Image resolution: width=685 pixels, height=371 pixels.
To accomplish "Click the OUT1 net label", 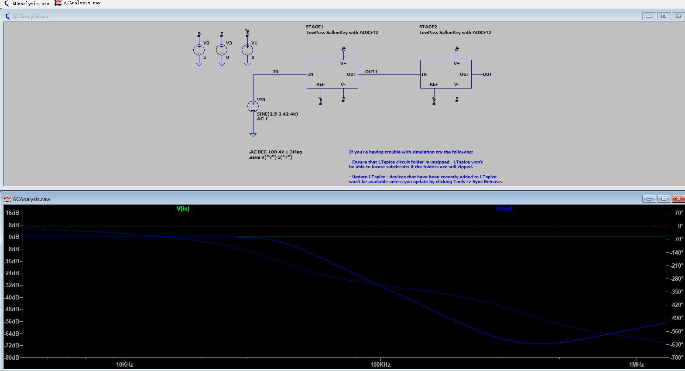I will pos(371,71).
